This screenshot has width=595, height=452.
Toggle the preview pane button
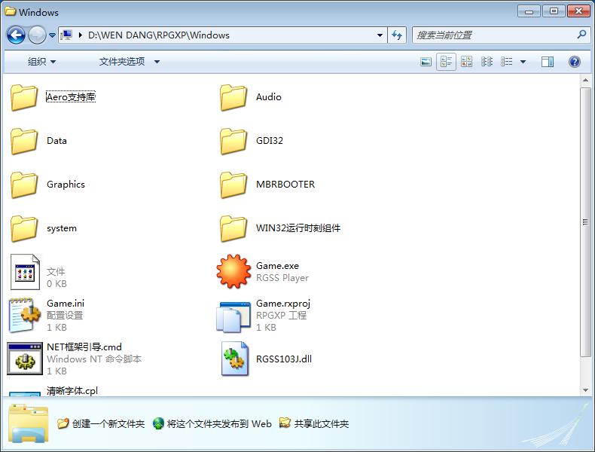pos(548,62)
